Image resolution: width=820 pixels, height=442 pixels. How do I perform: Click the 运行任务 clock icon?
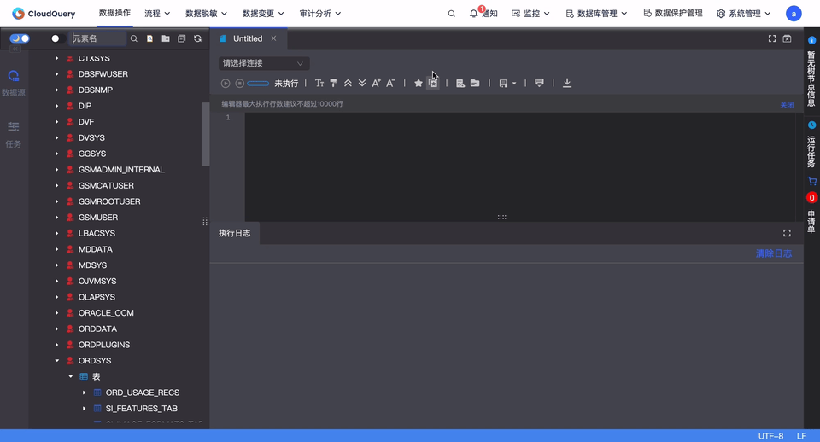pyautogui.click(x=811, y=125)
